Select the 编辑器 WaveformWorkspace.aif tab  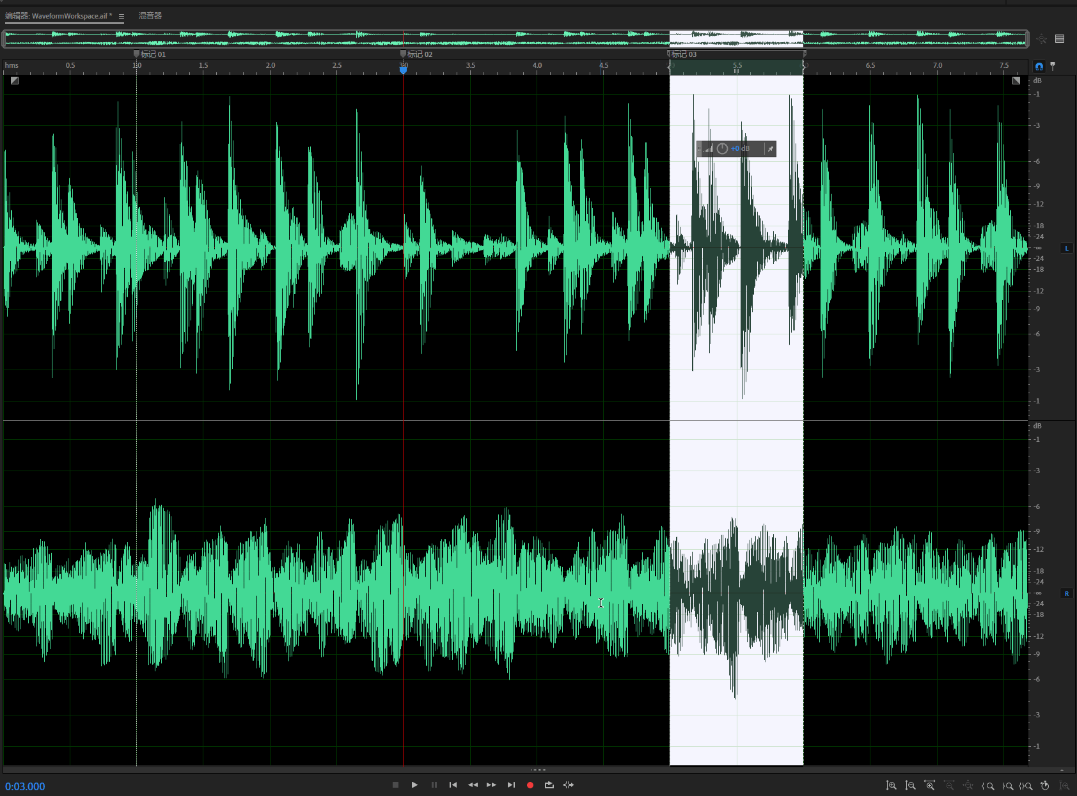click(x=59, y=16)
